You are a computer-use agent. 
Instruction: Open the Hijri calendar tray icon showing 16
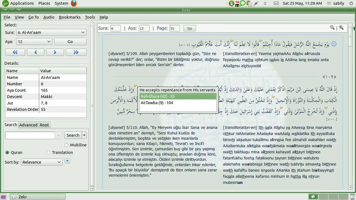[x=237, y=3]
